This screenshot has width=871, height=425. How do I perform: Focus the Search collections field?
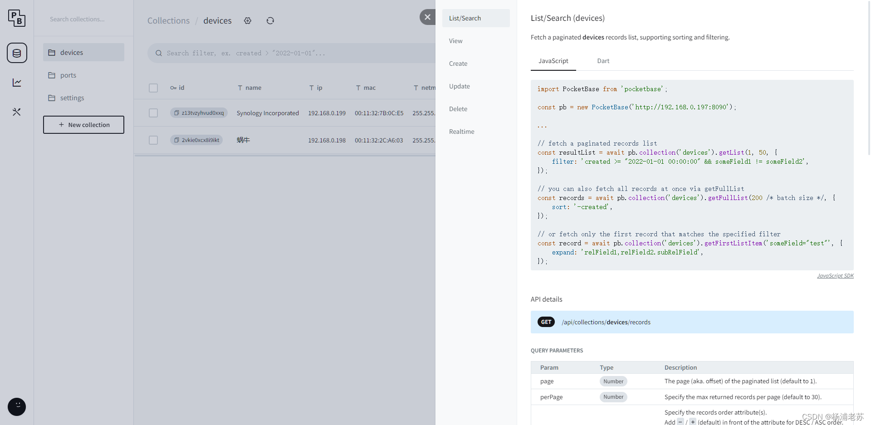(x=83, y=19)
